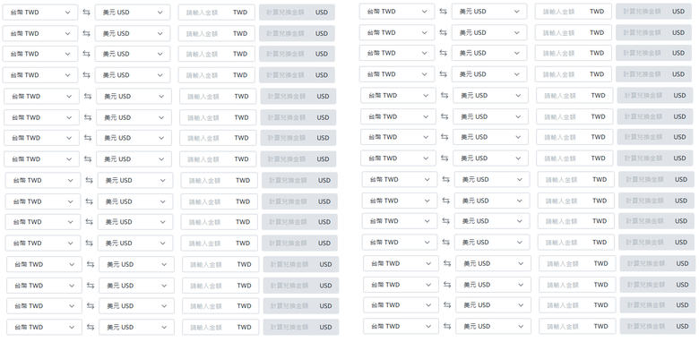Expand the 美元 USD dropdown in the top-right row

489,12
